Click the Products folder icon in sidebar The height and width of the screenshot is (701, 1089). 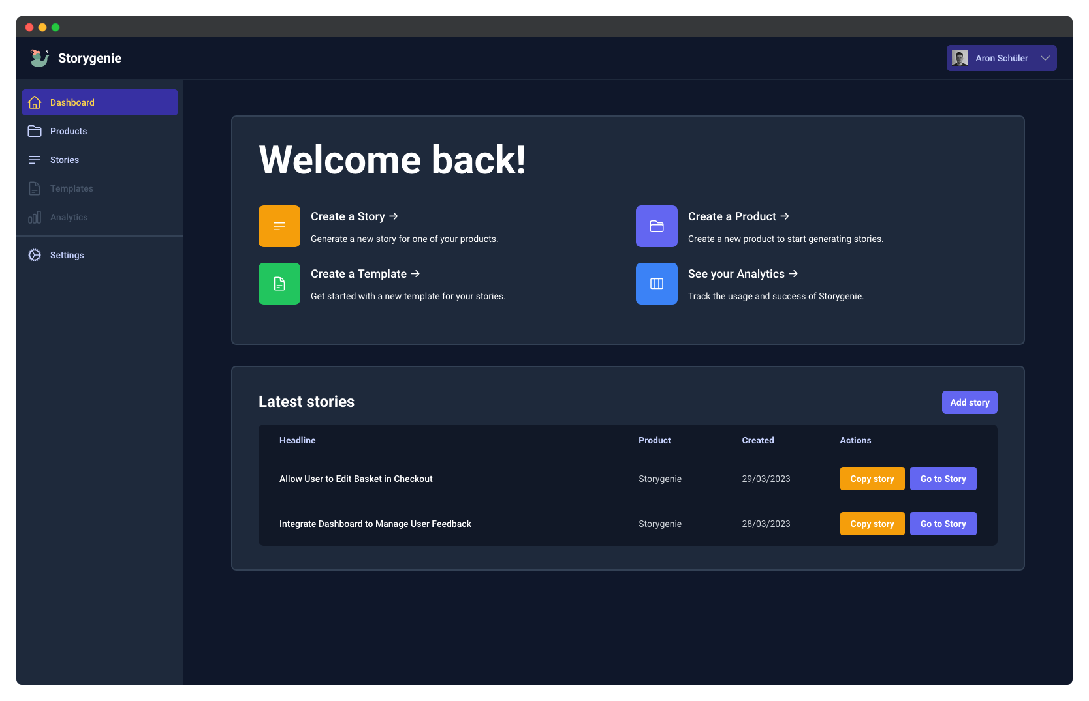point(35,131)
